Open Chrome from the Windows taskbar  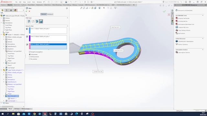pos(34,114)
